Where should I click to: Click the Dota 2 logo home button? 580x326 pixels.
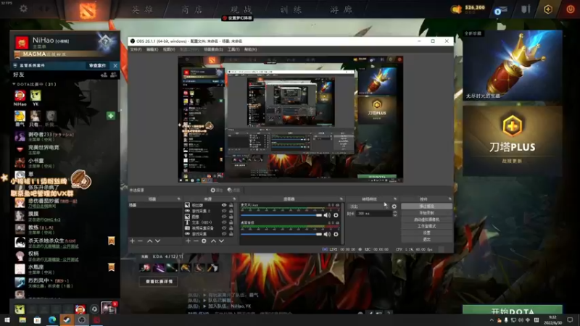tap(88, 10)
